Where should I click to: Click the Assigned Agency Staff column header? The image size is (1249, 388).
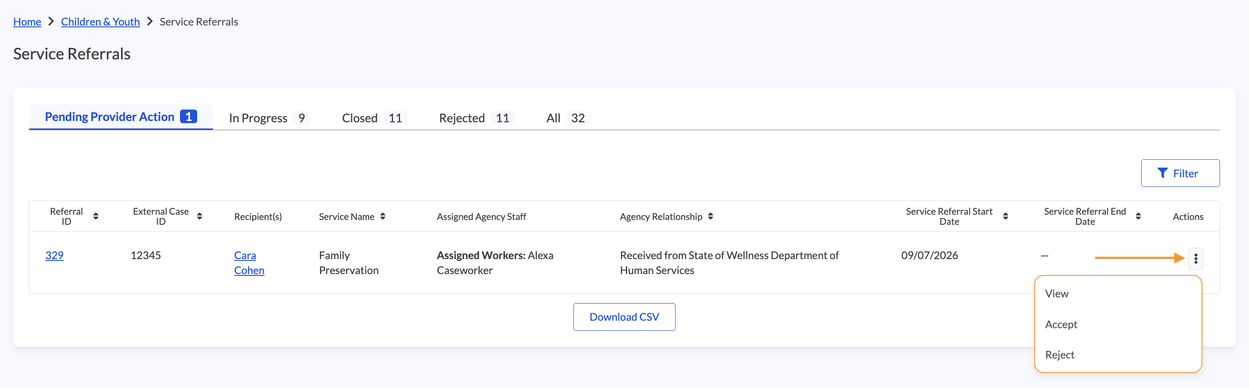point(481,216)
